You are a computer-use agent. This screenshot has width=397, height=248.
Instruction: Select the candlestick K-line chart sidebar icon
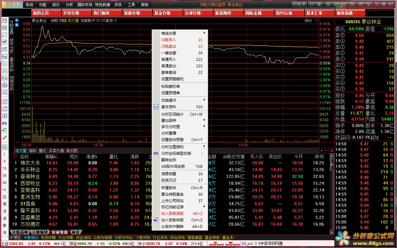pos(5,42)
